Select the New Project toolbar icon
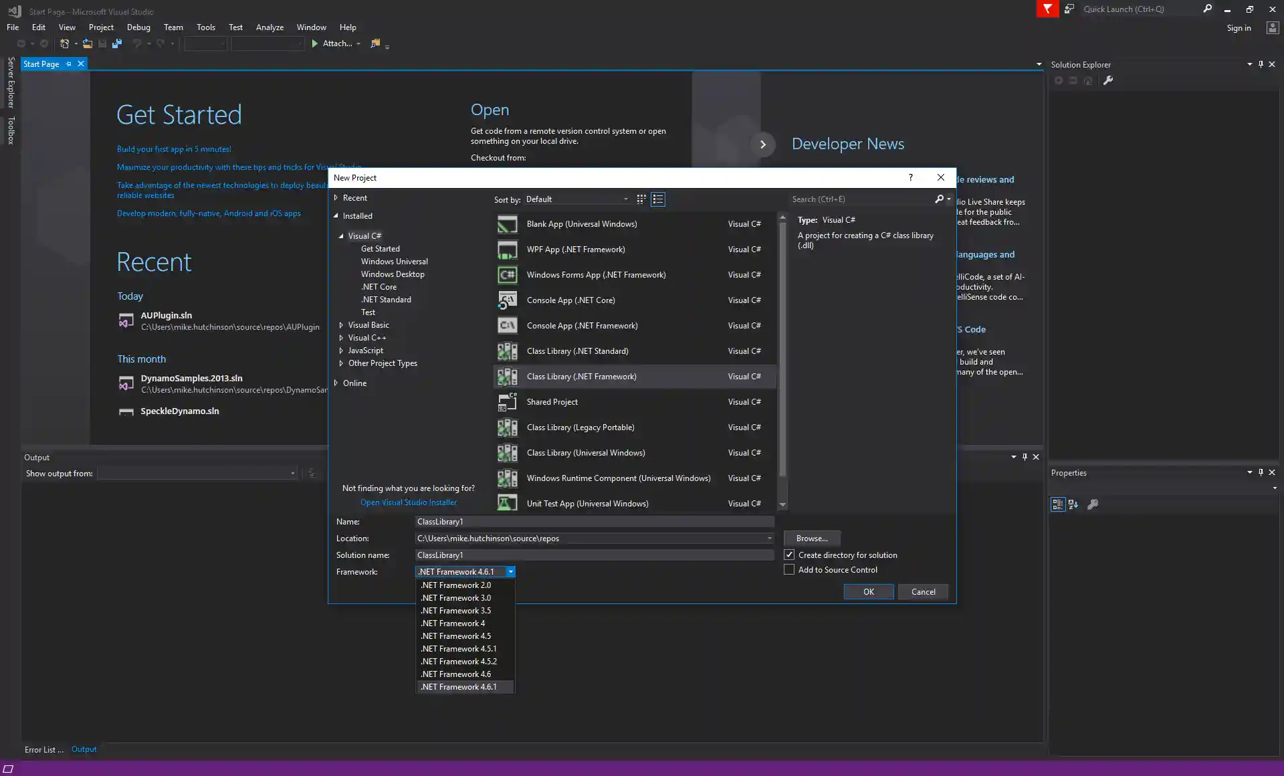Screen dimensions: 1284x776 (64, 43)
